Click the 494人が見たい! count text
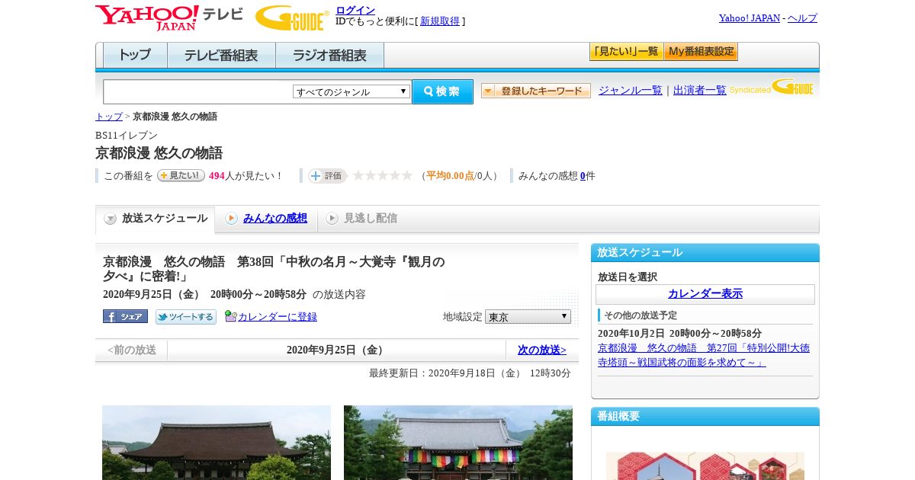Image resolution: width=915 pixels, height=480 pixels. (x=246, y=176)
